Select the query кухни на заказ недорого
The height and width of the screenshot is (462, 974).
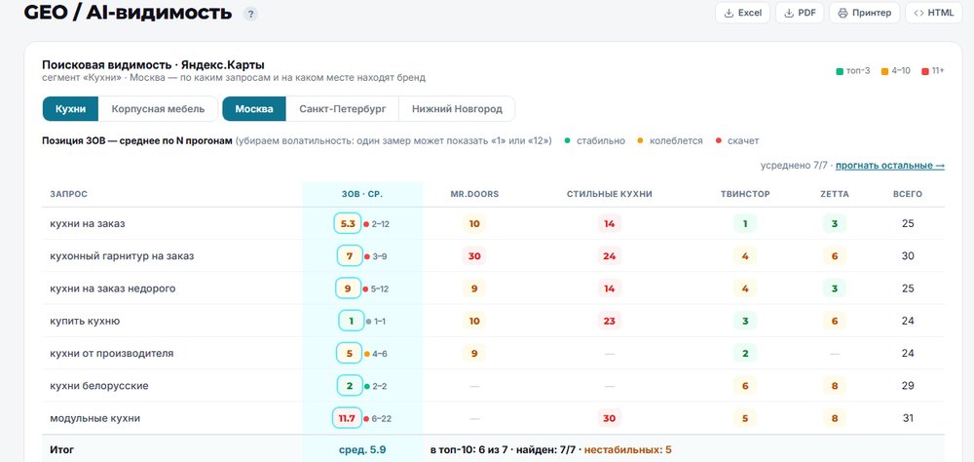[x=112, y=289]
